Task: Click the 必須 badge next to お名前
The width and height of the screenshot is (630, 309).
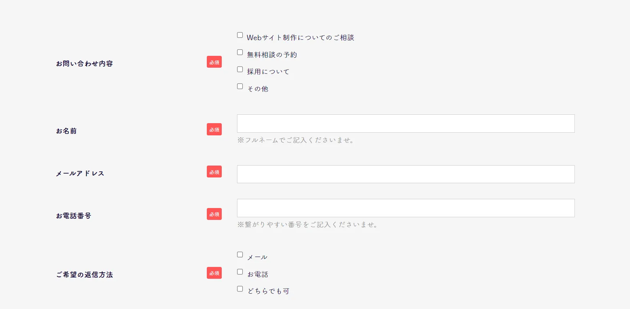Action: pos(214,129)
